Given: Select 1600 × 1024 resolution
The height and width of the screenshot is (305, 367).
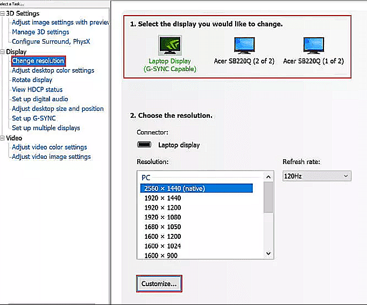Looking at the screenshot, I should 163,246.
